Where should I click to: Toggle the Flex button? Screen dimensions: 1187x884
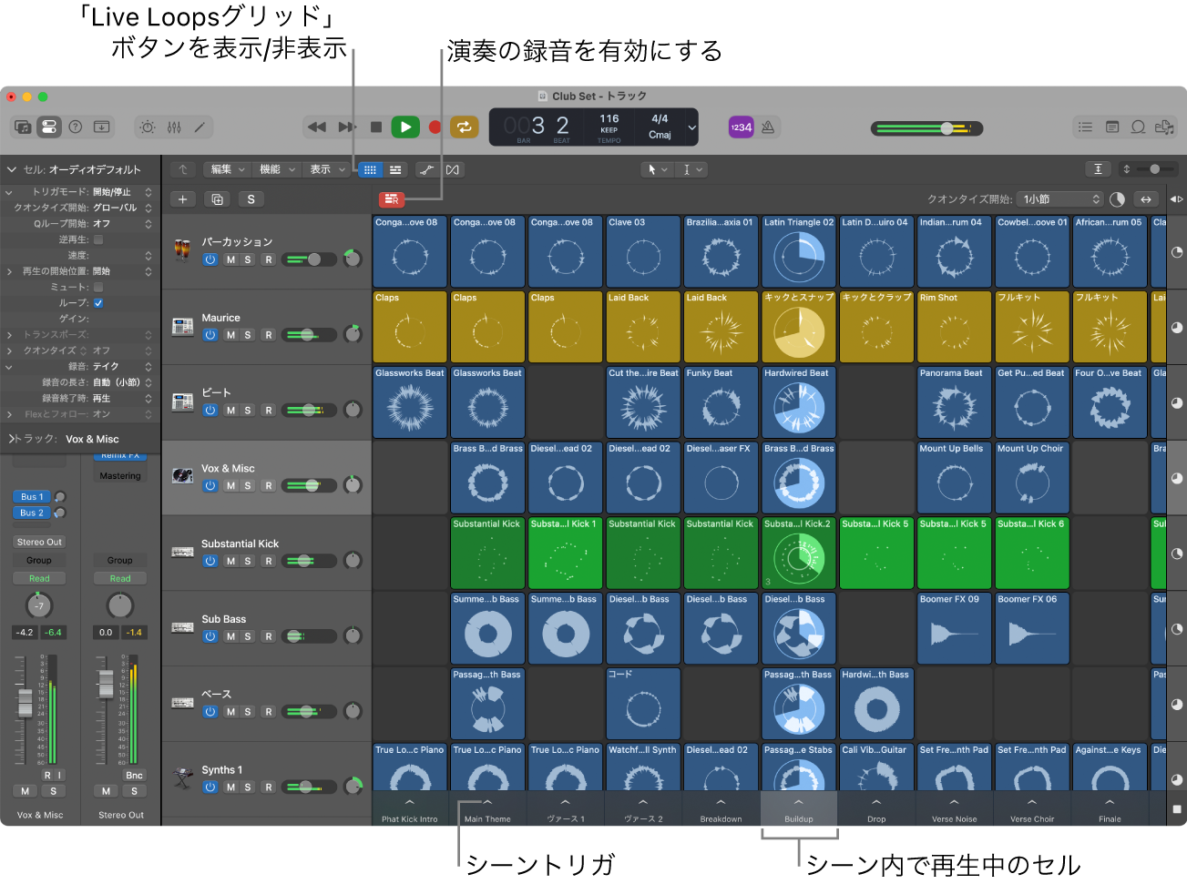click(x=453, y=169)
